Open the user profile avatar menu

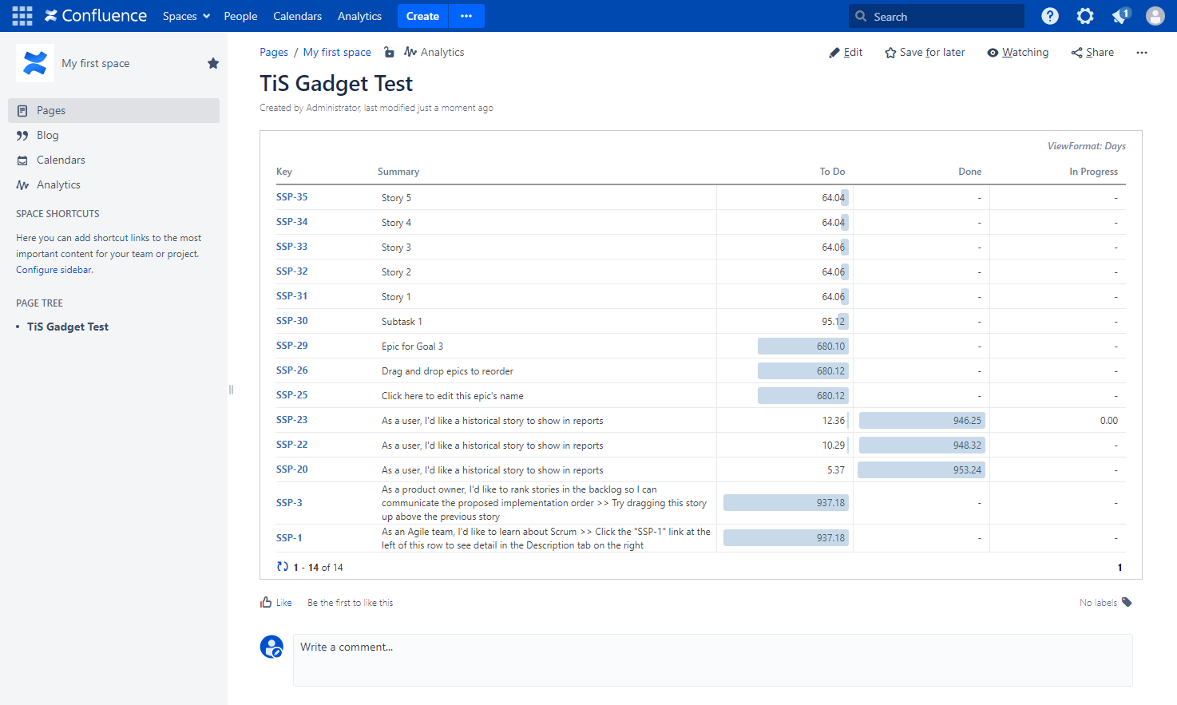point(1155,16)
